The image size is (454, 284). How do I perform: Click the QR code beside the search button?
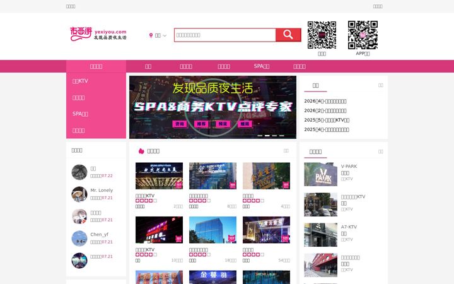[322, 35]
